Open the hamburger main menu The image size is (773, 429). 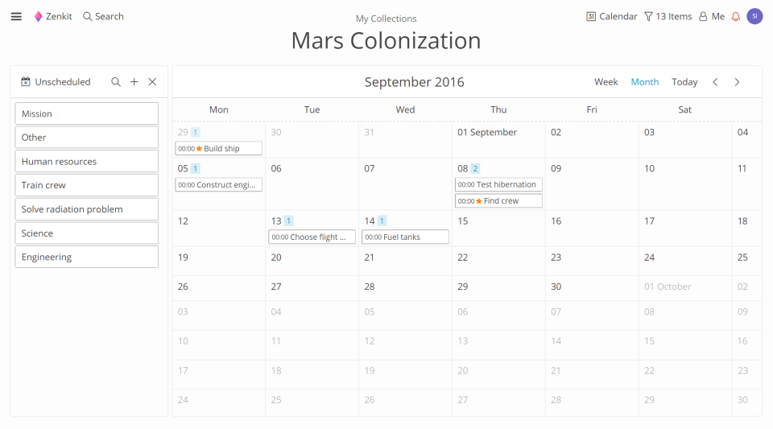point(16,16)
